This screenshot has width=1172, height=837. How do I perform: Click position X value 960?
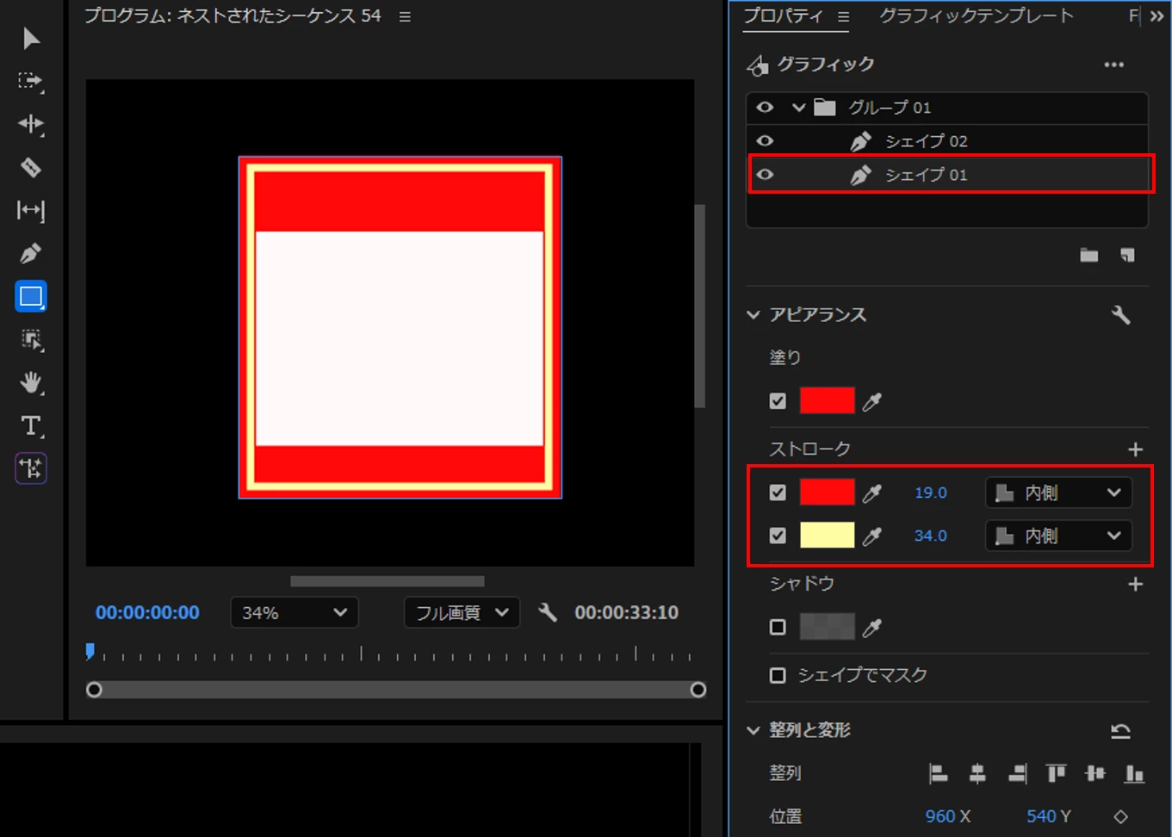pos(940,816)
